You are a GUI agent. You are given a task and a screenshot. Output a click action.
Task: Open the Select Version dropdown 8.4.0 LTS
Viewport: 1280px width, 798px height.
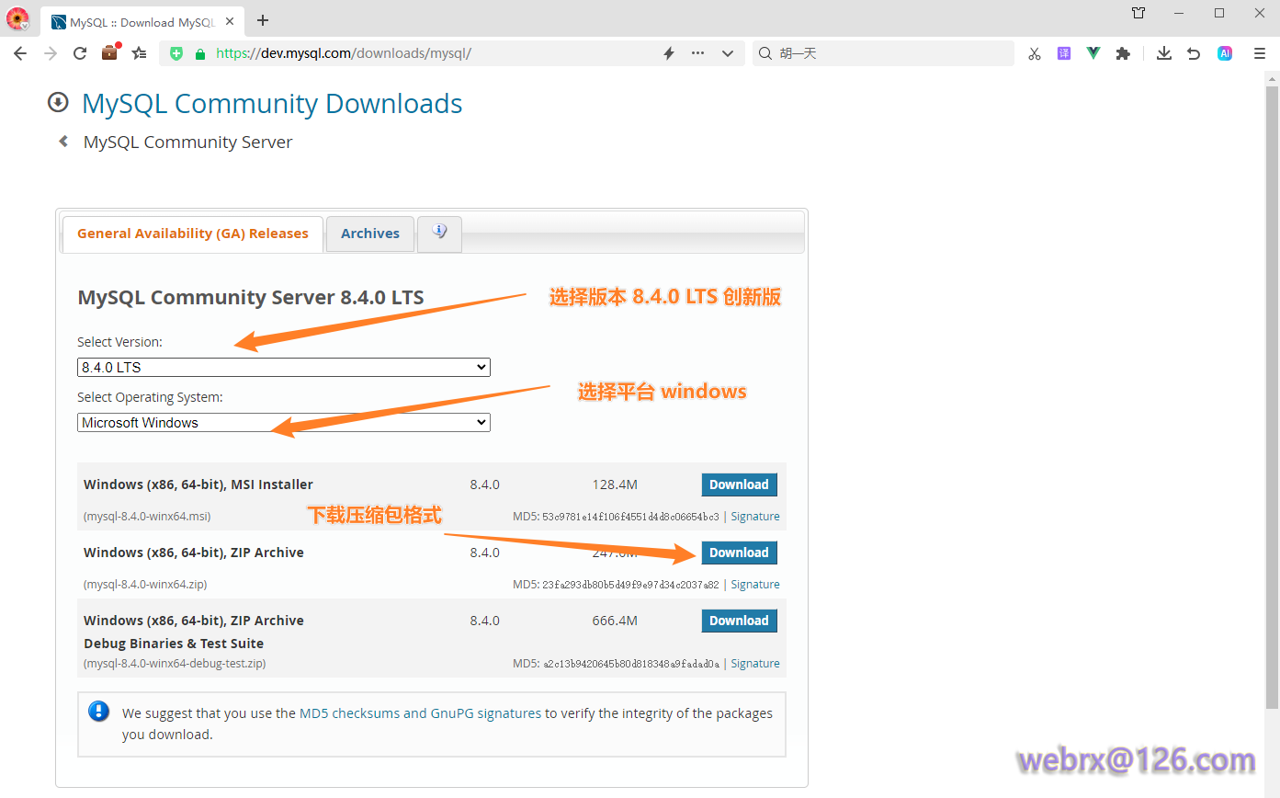click(284, 367)
